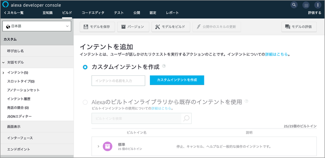Click the Alexa logo ring icon
This screenshot has width=325, height=158.
point(5,4)
